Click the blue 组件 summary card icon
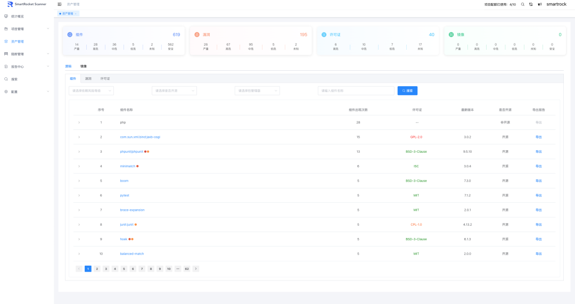Image resolution: width=575 pixels, height=304 pixels. pyautogui.click(x=70, y=35)
